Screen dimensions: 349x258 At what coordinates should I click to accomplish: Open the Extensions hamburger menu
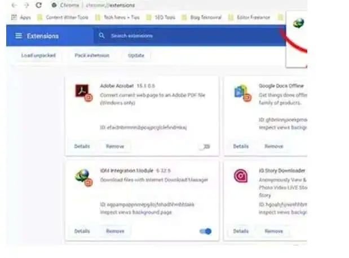[x=19, y=36]
